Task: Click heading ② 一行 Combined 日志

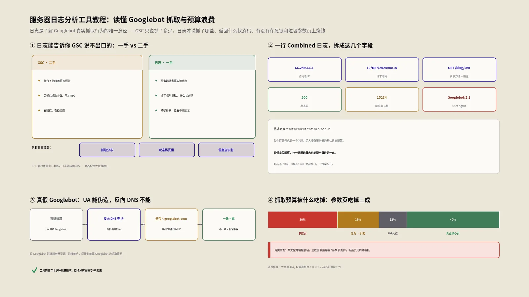Action: (x=320, y=46)
